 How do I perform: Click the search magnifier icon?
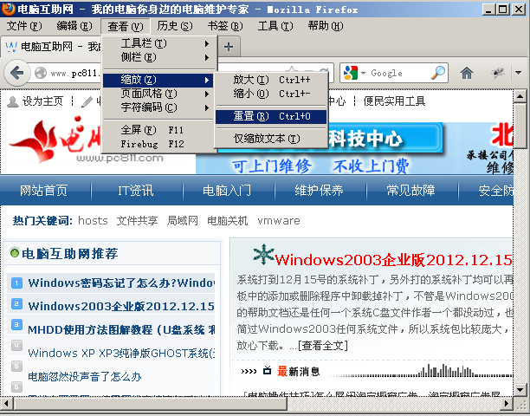click(438, 73)
